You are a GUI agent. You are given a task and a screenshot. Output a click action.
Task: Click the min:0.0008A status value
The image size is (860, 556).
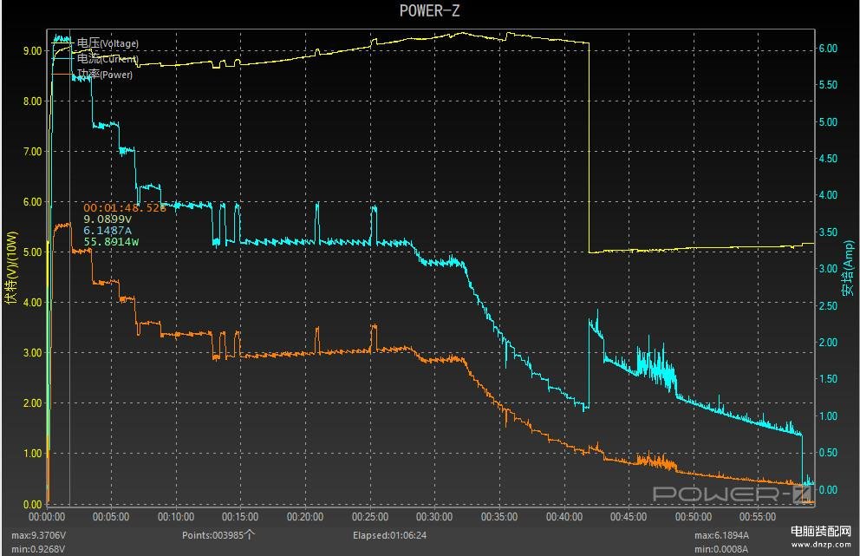pyautogui.click(x=722, y=549)
